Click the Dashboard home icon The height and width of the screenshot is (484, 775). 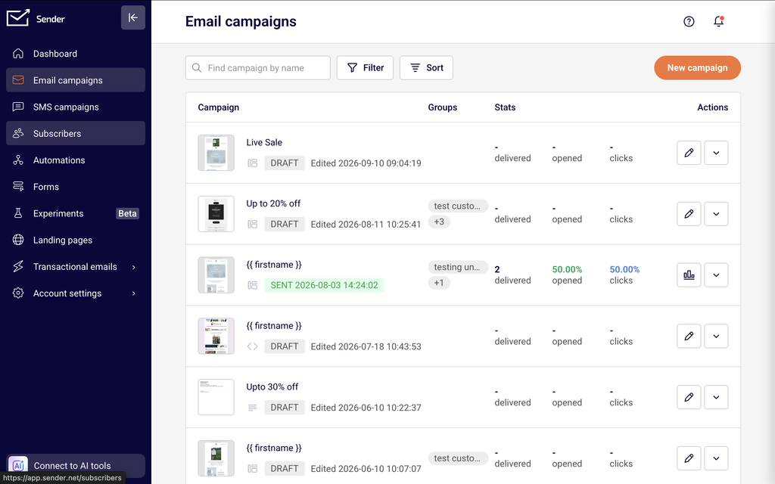[x=18, y=54]
